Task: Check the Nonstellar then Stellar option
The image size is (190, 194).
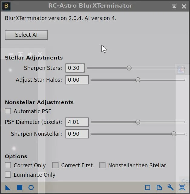Action: pyautogui.click(x=102, y=165)
